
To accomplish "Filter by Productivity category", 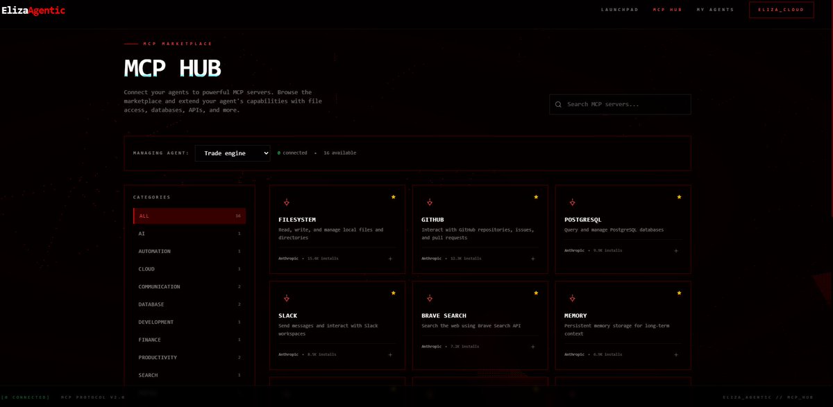I will click(x=190, y=357).
